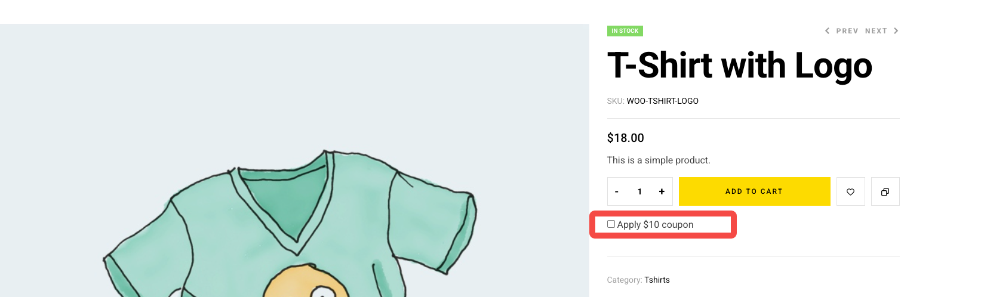This screenshot has width=981, height=297.
Task: Tick the Apply $10 coupon checkbox
Action: [x=611, y=224]
